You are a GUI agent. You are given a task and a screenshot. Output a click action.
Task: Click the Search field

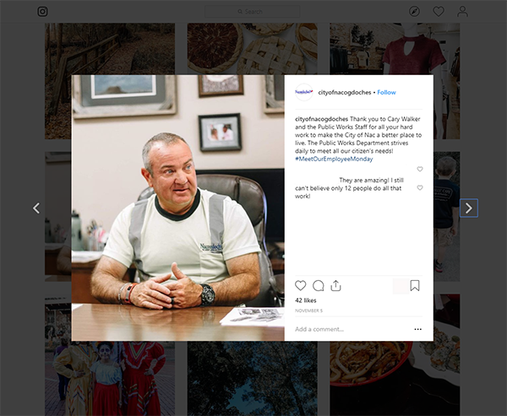click(x=252, y=12)
